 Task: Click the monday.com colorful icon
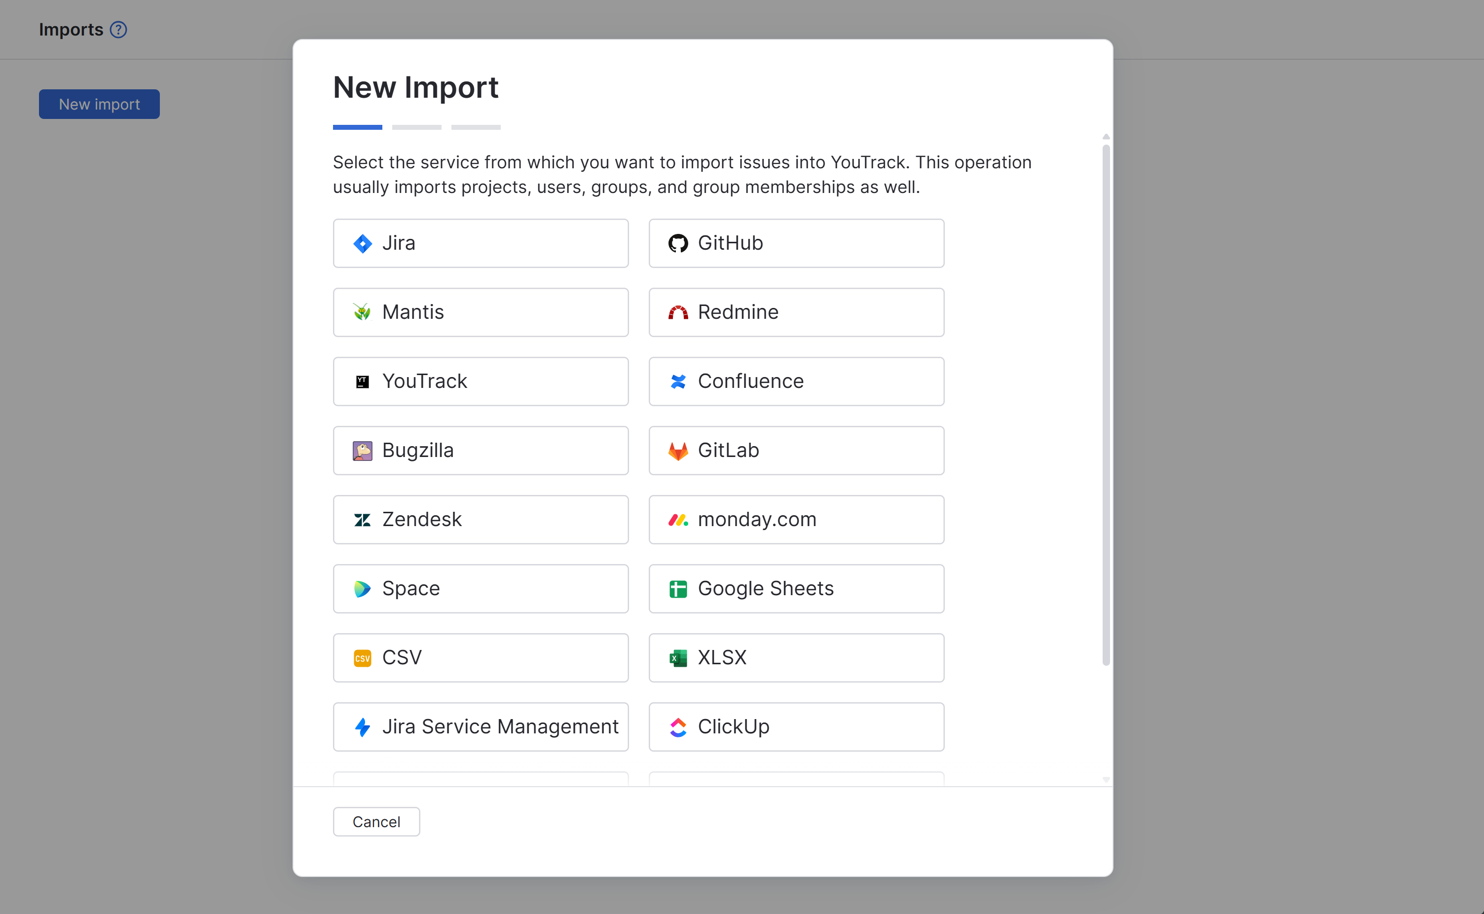(678, 520)
